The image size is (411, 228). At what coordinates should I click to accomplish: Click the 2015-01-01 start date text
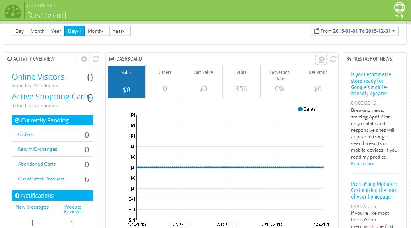(x=345, y=31)
